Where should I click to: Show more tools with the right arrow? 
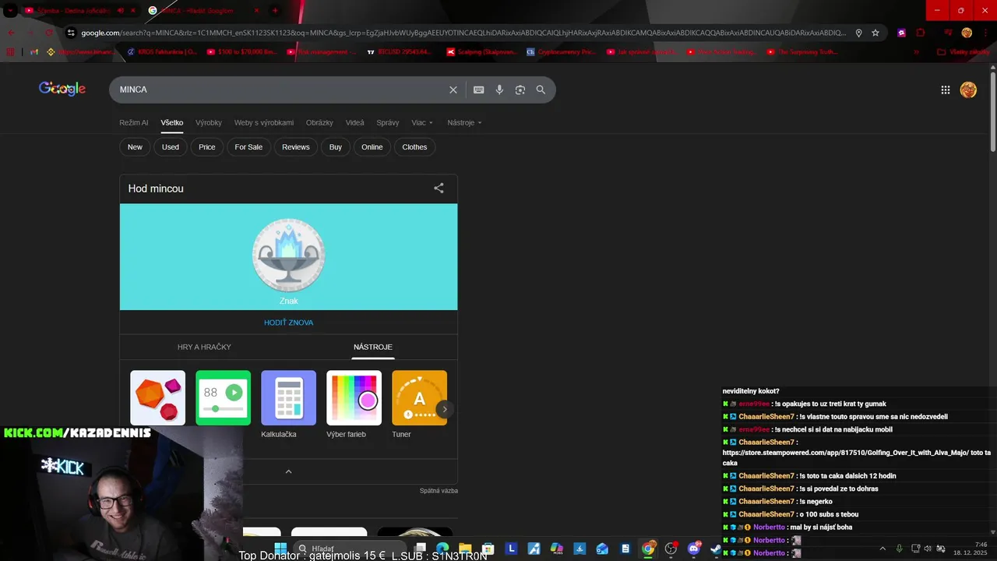click(445, 409)
